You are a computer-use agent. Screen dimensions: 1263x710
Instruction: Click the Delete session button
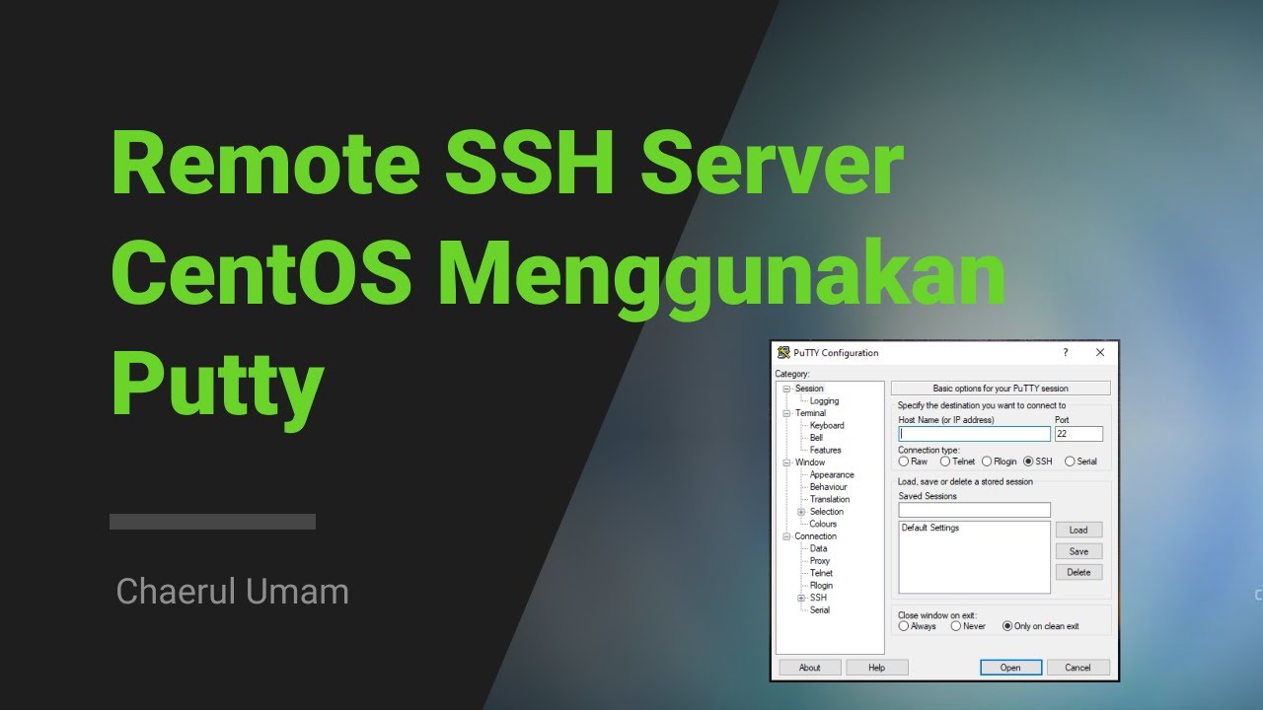pyautogui.click(x=1078, y=572)
